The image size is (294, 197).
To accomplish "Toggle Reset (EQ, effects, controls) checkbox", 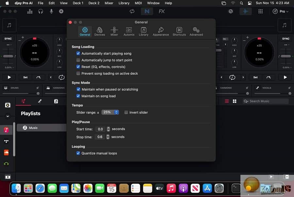I will [78, 67].
